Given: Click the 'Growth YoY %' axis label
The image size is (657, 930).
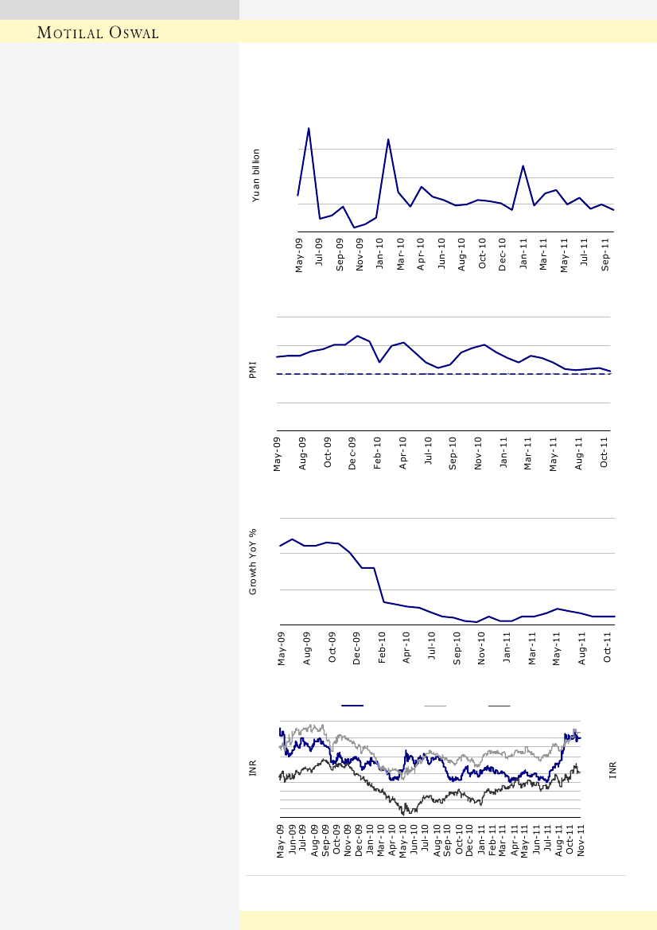Looking at the screenshot, I should [x=254, y=562].
